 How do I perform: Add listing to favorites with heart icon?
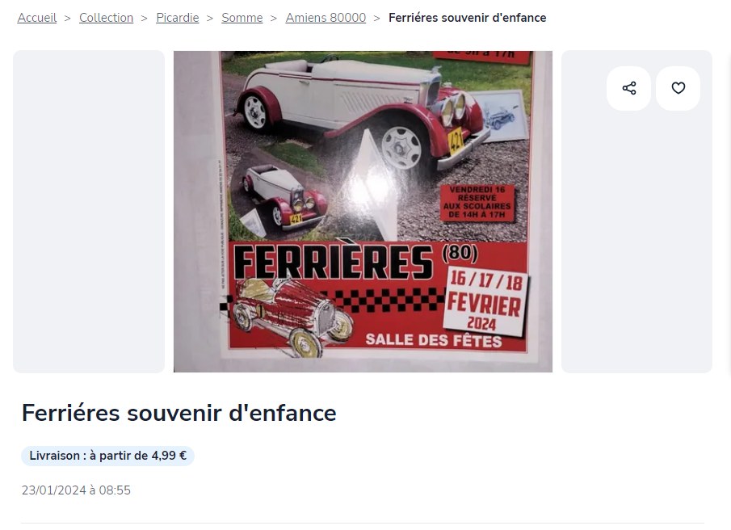tap(678, 88)
